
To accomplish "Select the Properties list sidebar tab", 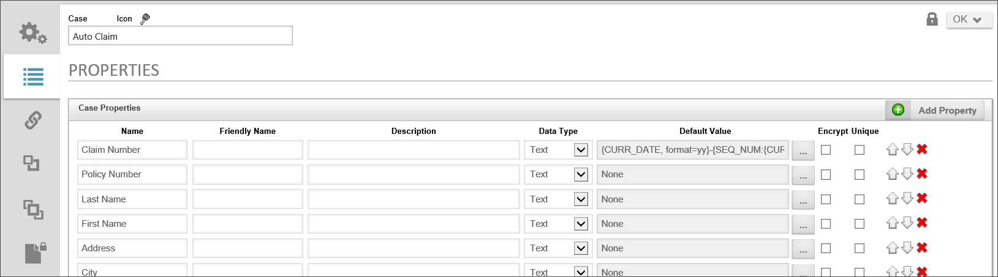I will coord(33,76).
